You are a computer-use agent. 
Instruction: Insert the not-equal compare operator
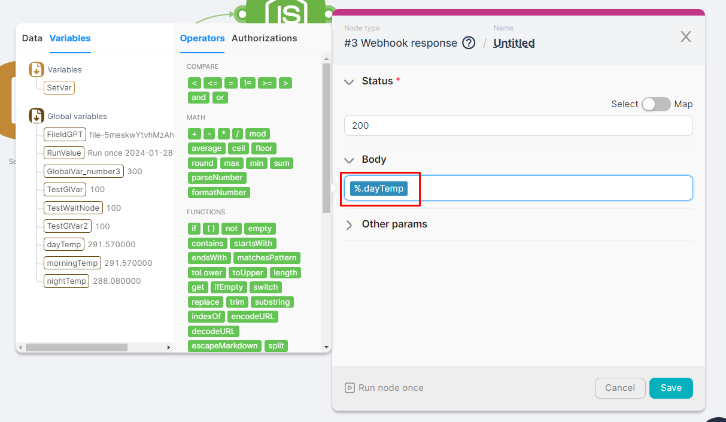pos(247,83)
